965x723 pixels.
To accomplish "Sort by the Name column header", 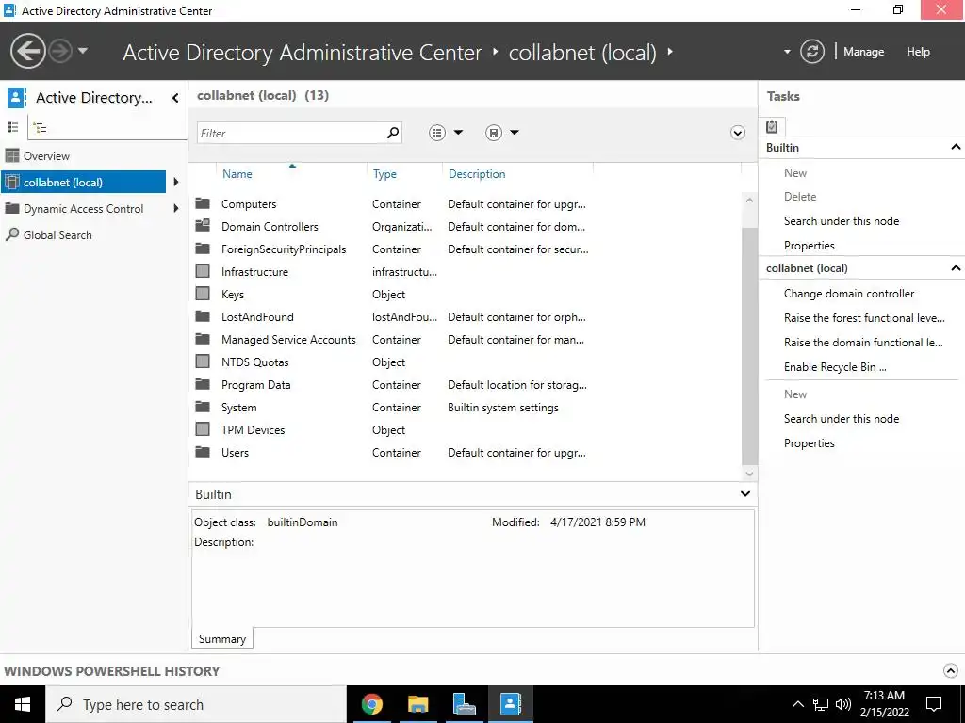I will [237, 174].
